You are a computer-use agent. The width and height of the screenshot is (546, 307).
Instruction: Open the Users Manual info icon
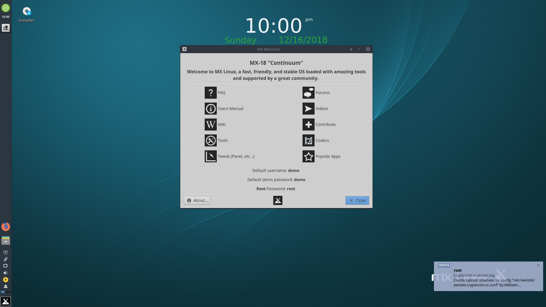point(210,109)
